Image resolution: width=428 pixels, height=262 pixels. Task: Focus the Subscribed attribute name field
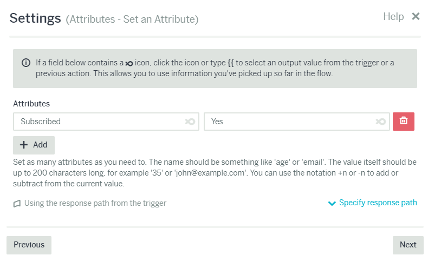tap(106, 122)
